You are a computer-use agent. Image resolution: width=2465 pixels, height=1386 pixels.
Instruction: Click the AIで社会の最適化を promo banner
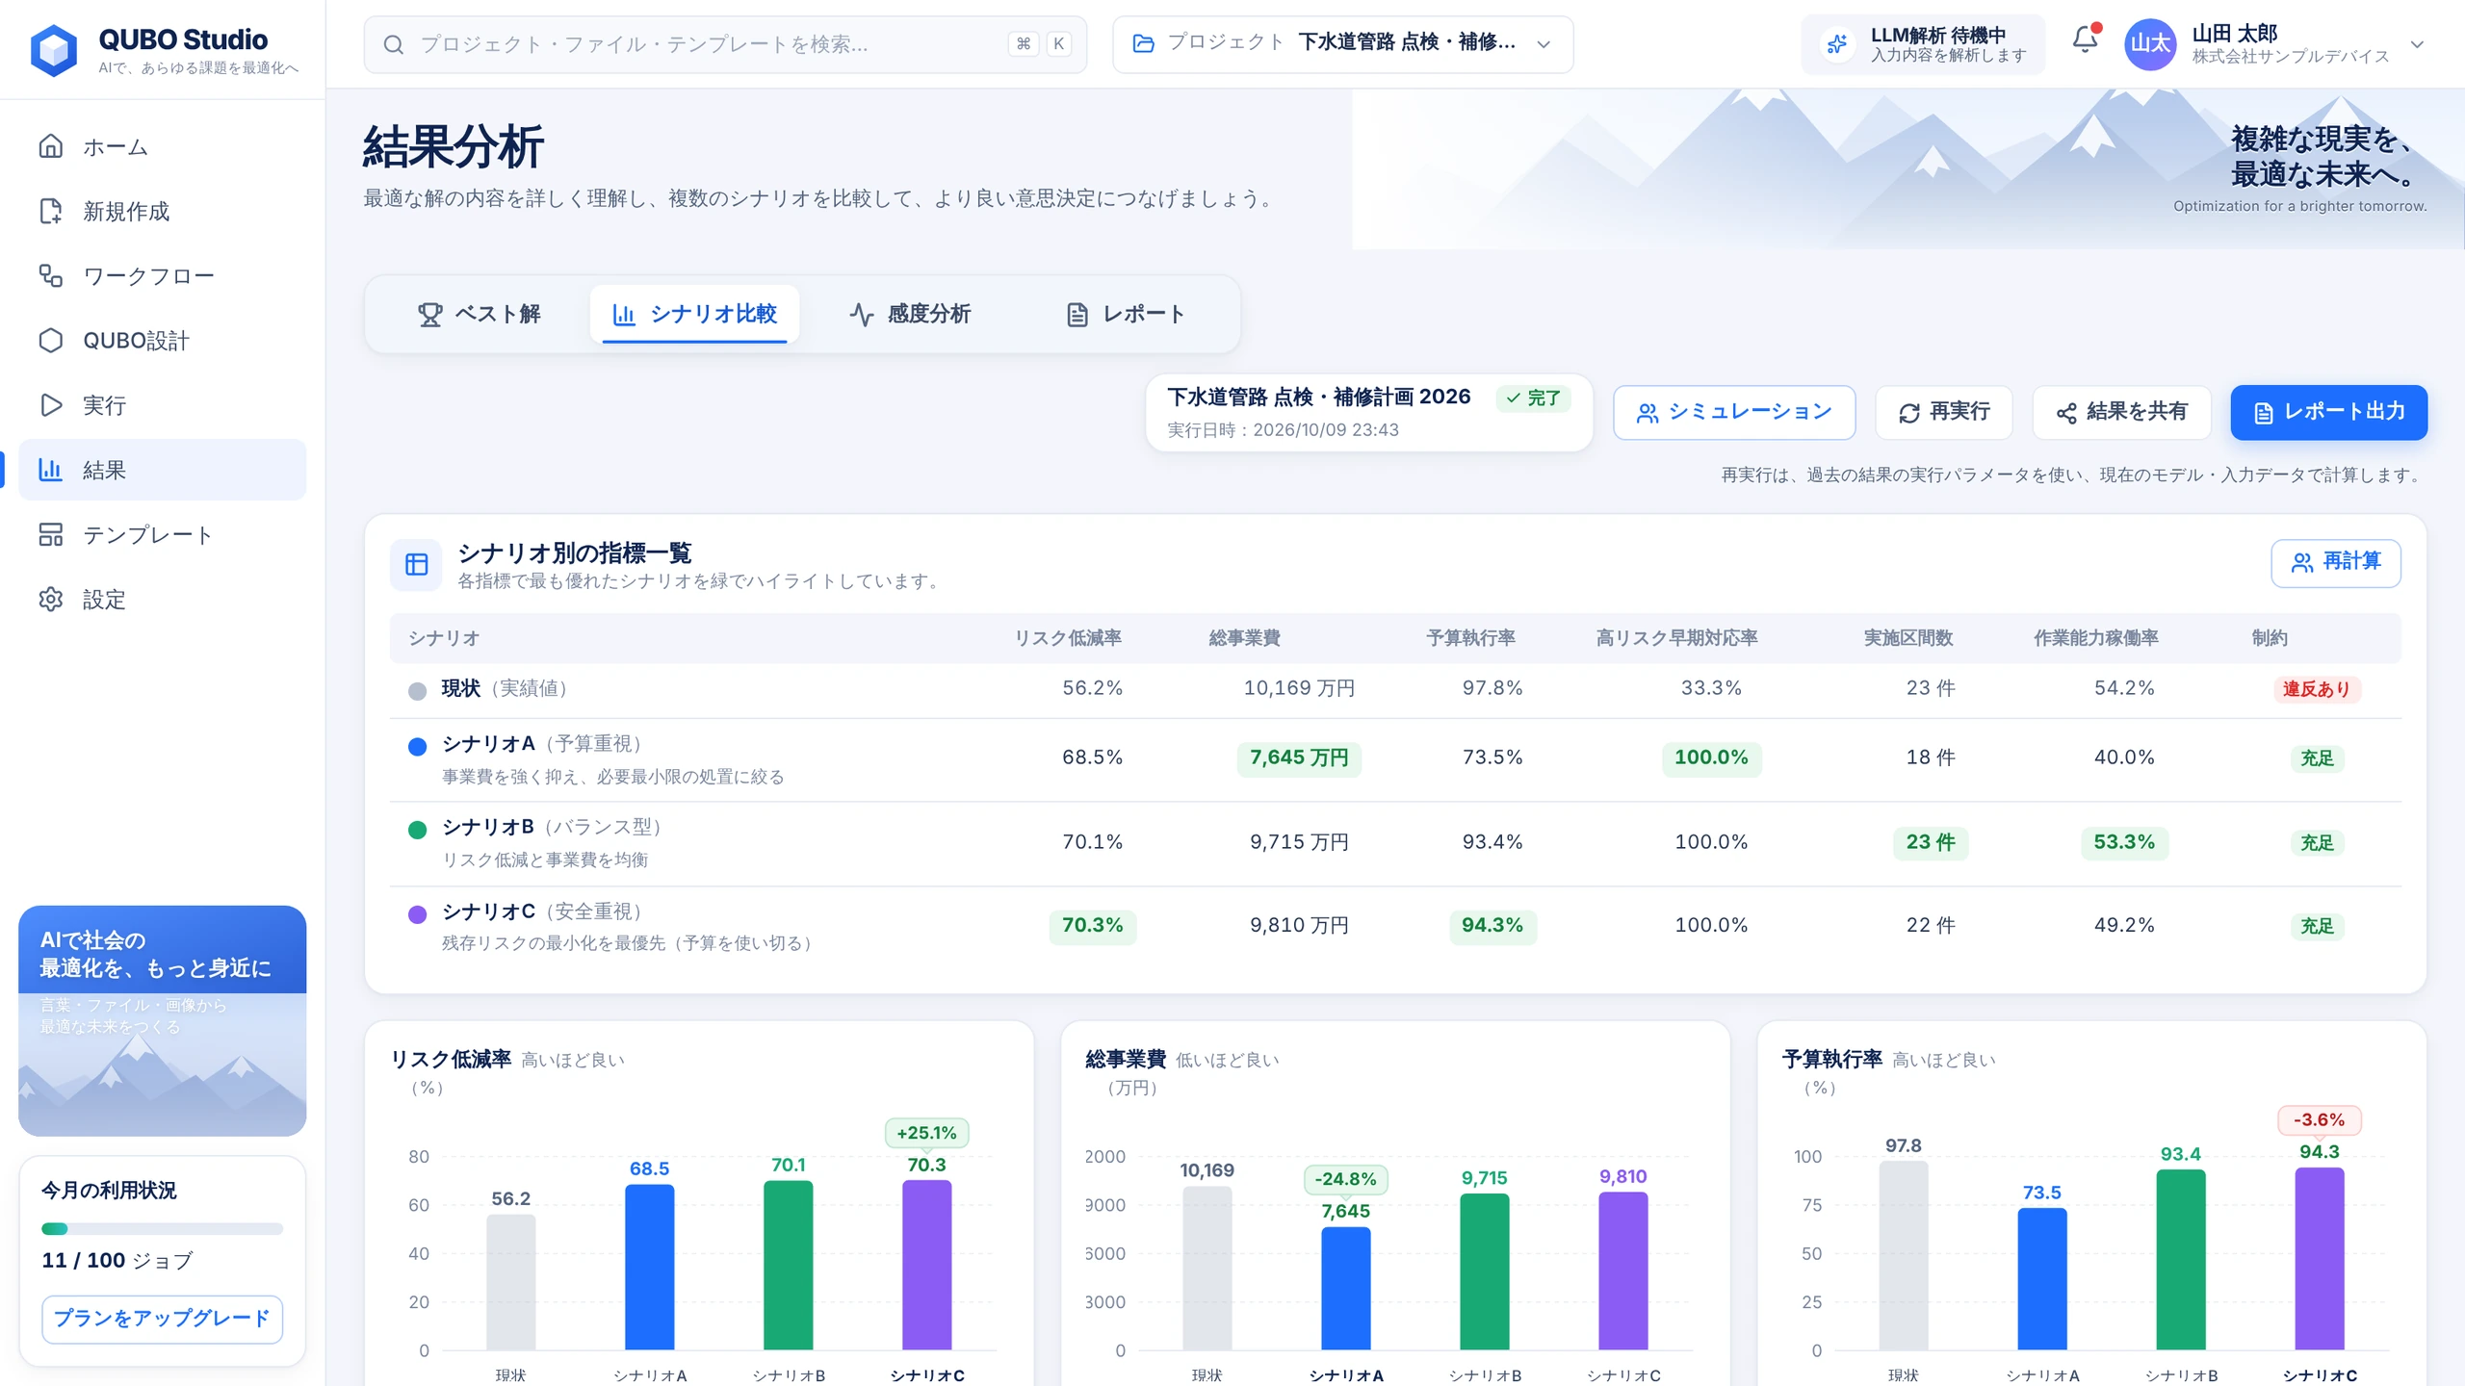click(162, 1020)
